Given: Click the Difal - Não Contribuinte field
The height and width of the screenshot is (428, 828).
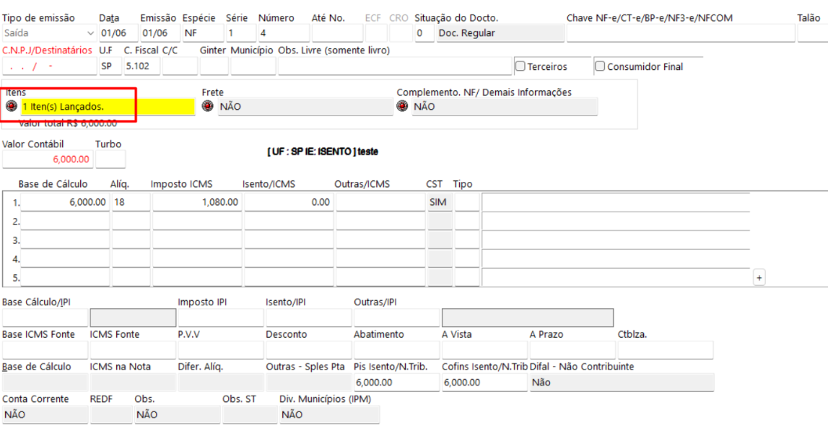Looking at the screenshot, I should 622,382.
